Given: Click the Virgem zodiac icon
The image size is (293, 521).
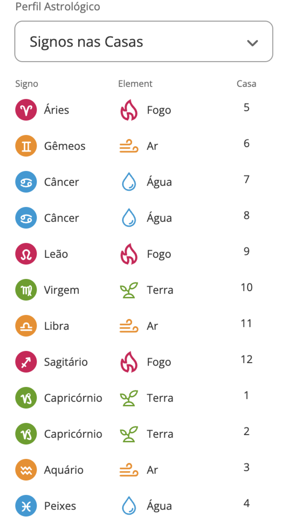Looking at the screenshot, I should pyautogui.click(x=26, y=290).
